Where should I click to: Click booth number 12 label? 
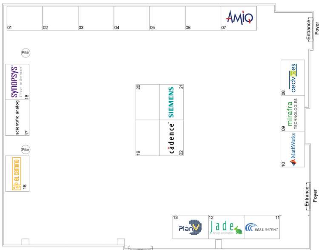pos(211,217)
